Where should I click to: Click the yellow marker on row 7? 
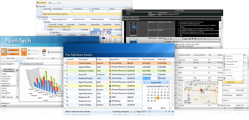tap(65, 86)
